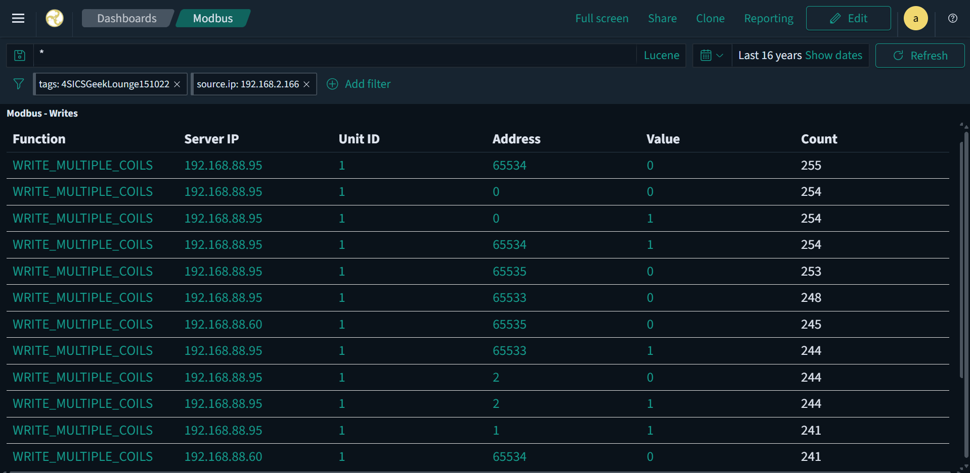Click Show dates link

833,56
